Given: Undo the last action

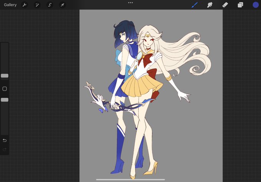Looking at the screenshot, I should click(x=5, y=141).
